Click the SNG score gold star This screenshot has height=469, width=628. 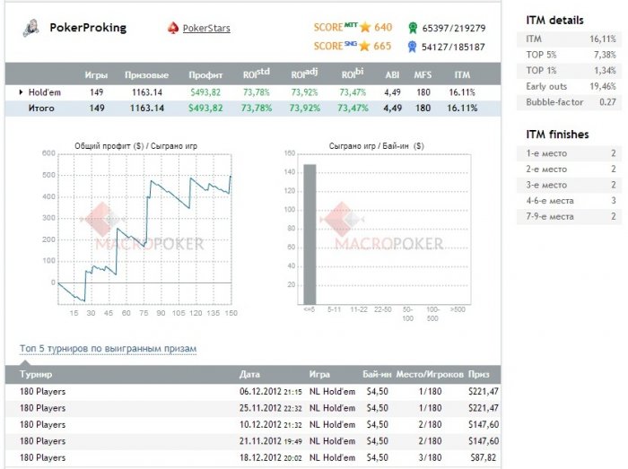[365, 46]
